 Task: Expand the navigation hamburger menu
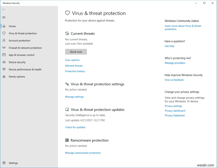click(x=4, y=17)
